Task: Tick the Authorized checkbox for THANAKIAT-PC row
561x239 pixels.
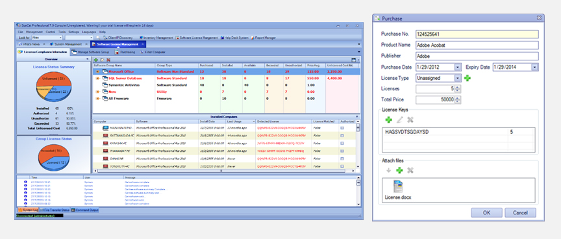Action: click(x=342, y=151)
